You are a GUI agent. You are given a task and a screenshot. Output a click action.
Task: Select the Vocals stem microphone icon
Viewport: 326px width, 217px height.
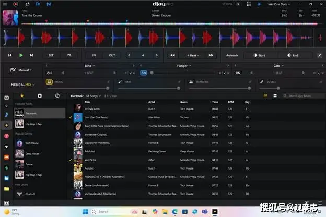click(x=262, y=82)
